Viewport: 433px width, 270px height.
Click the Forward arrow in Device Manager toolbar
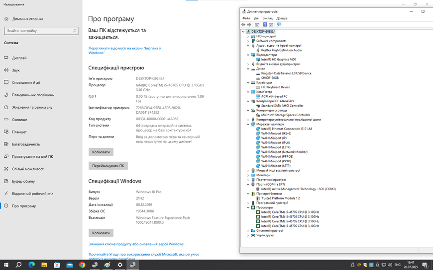[249, 24]
